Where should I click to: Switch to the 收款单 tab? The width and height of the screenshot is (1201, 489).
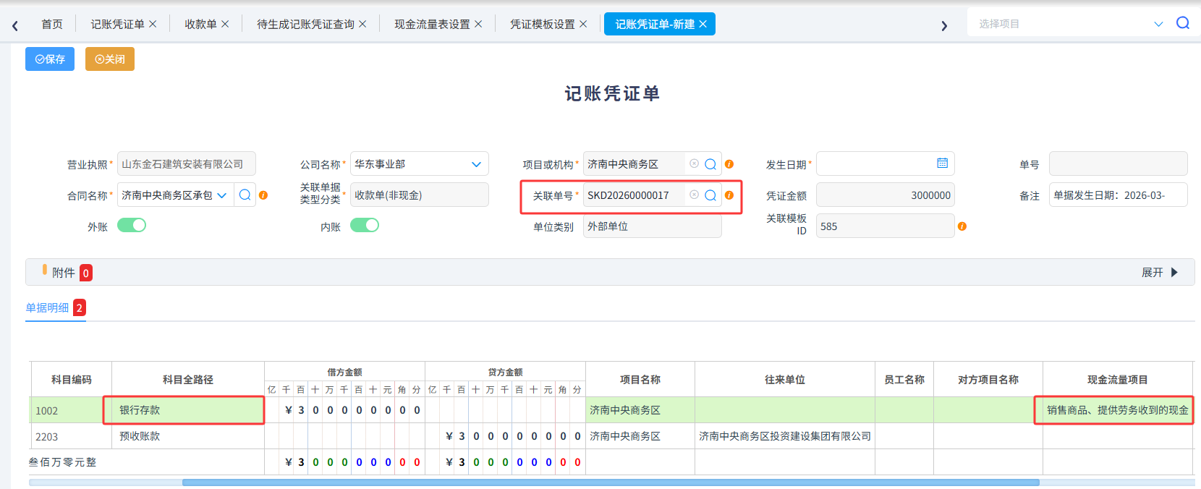pyautogui.click(x=200, y=24)
